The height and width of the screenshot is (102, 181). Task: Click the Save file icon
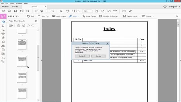pos(3,11)
